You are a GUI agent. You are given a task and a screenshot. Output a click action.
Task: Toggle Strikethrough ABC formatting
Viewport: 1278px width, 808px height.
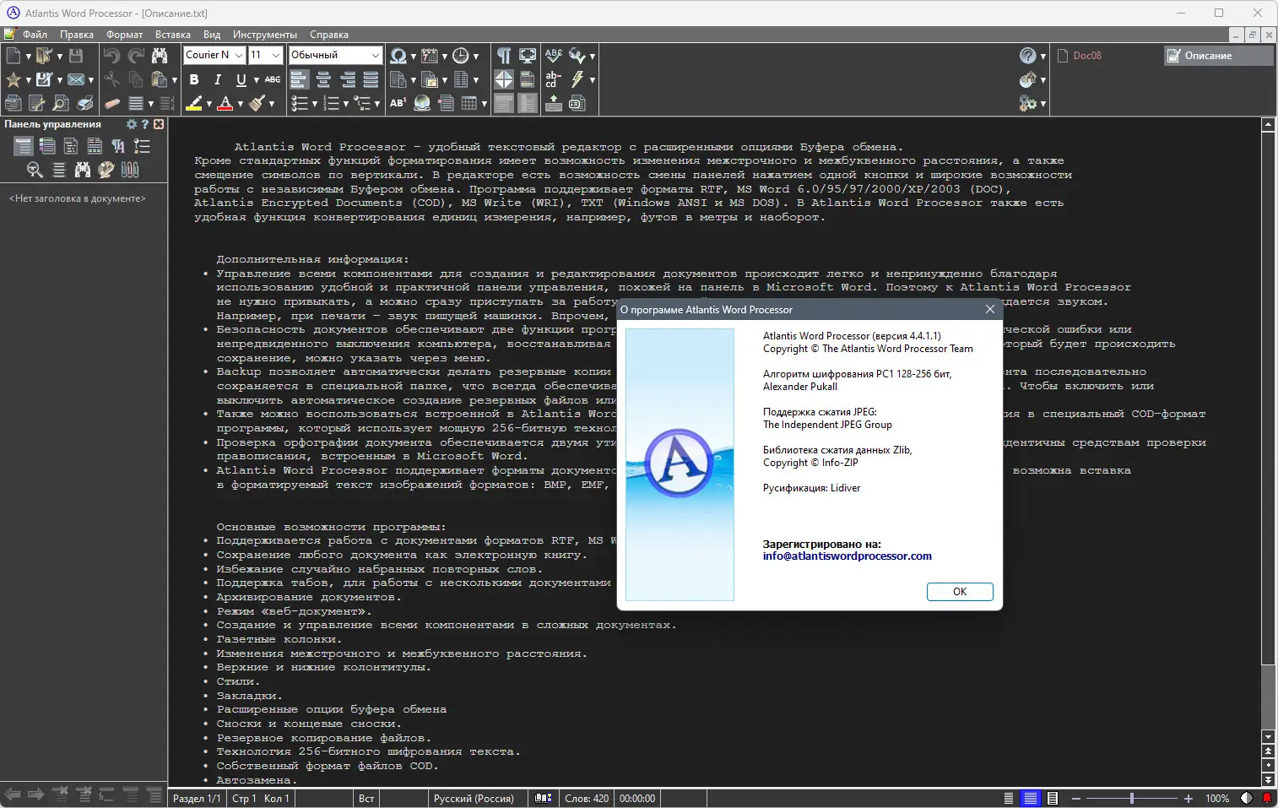[273, 79]
